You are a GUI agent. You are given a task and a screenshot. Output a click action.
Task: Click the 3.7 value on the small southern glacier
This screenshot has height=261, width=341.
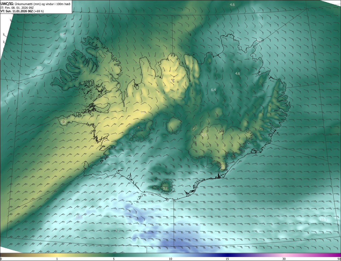165,188
